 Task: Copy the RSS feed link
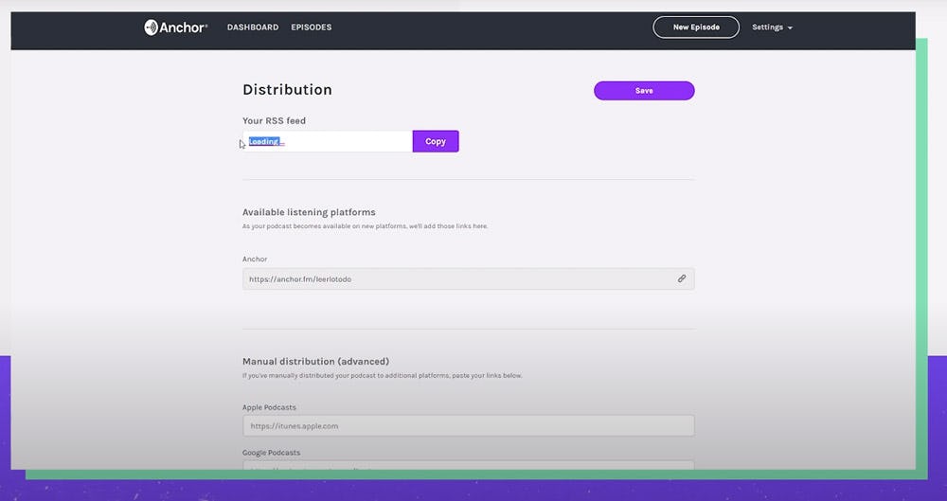pos(436,141)
